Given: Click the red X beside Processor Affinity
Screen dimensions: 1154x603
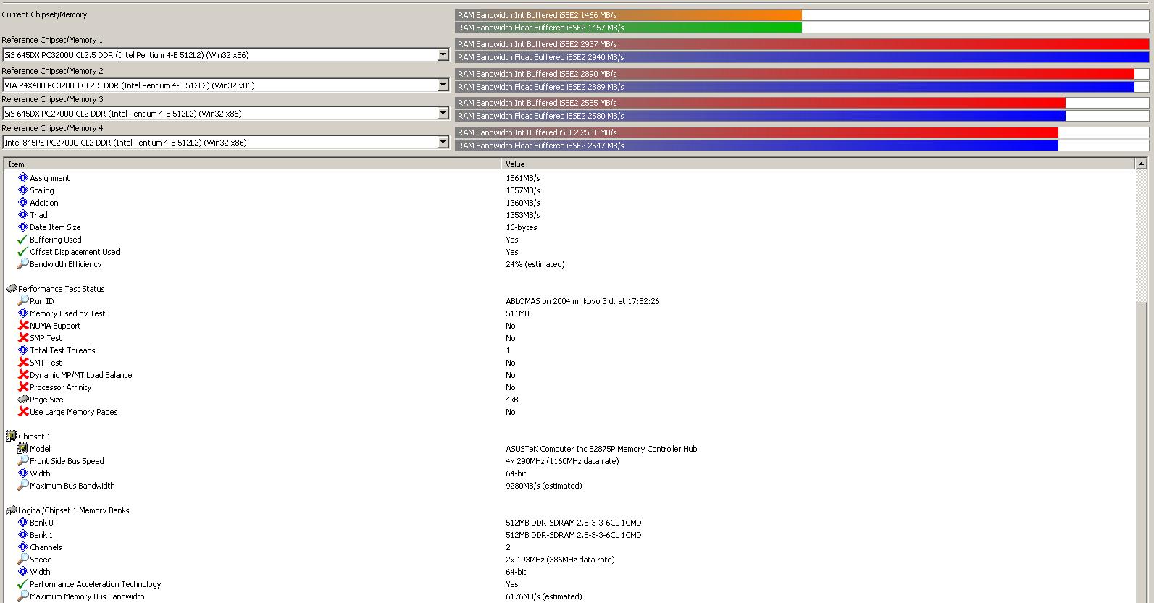Looking at the screenshot, I should (x=22, y=387).
